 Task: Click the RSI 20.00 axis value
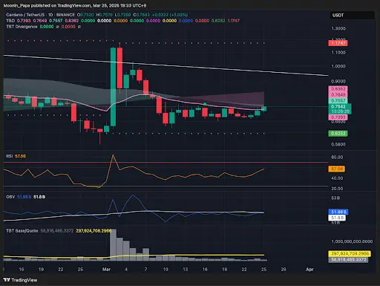(337, 189)
